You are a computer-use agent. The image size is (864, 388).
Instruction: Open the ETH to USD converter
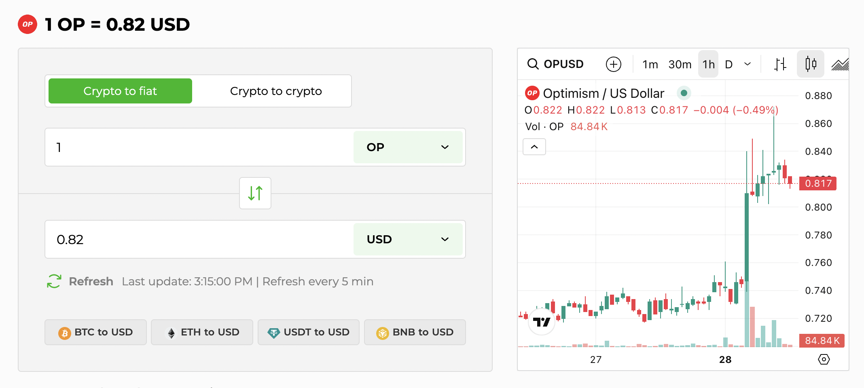pos(202,332)
